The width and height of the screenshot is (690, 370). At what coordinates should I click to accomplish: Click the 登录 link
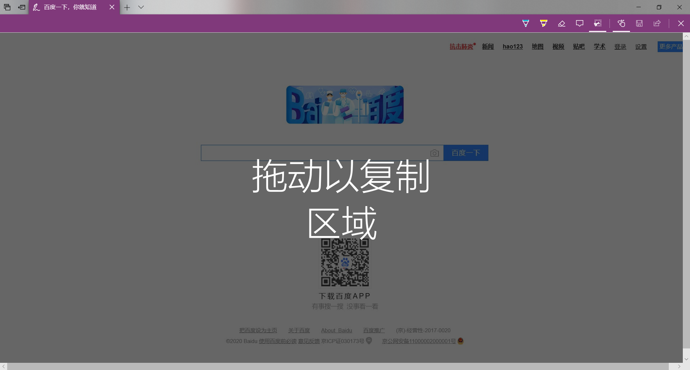pos(620,47)
